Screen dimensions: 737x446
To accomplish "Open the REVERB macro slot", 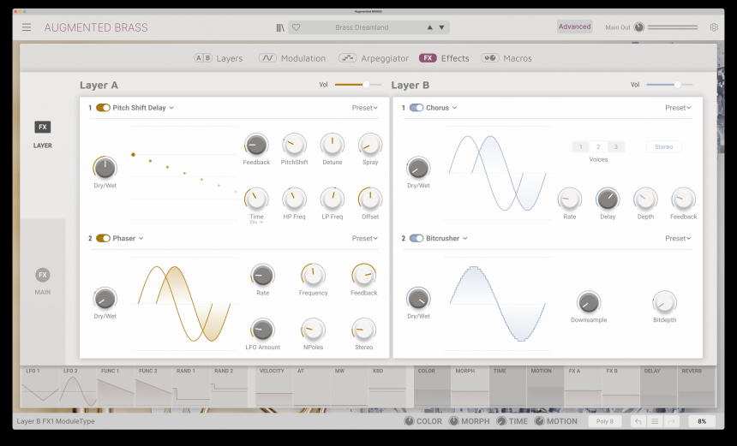I will tap(697, 387).
